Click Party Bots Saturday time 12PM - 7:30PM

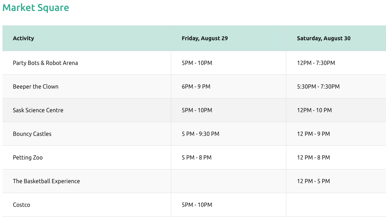coord(316,63)
